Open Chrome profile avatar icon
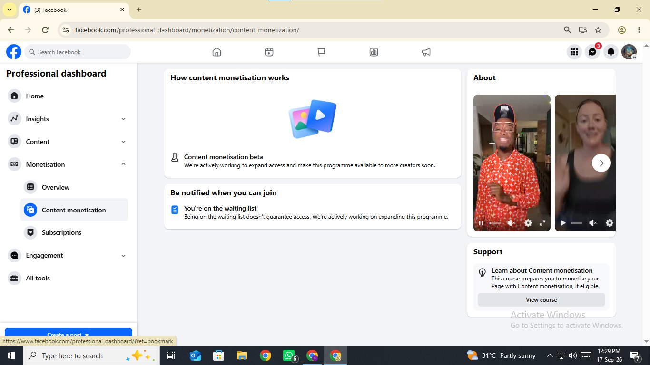Screen dimensions: 650x365 point(622,30)
